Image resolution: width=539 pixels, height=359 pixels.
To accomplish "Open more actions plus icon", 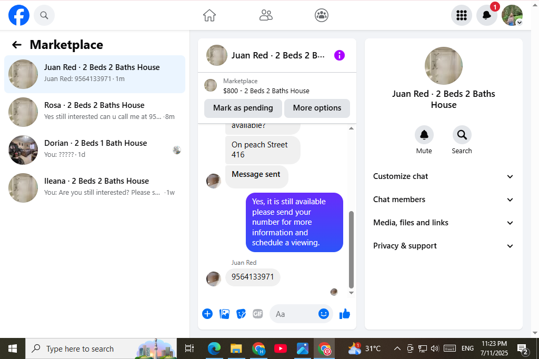I will click(207, 314).
